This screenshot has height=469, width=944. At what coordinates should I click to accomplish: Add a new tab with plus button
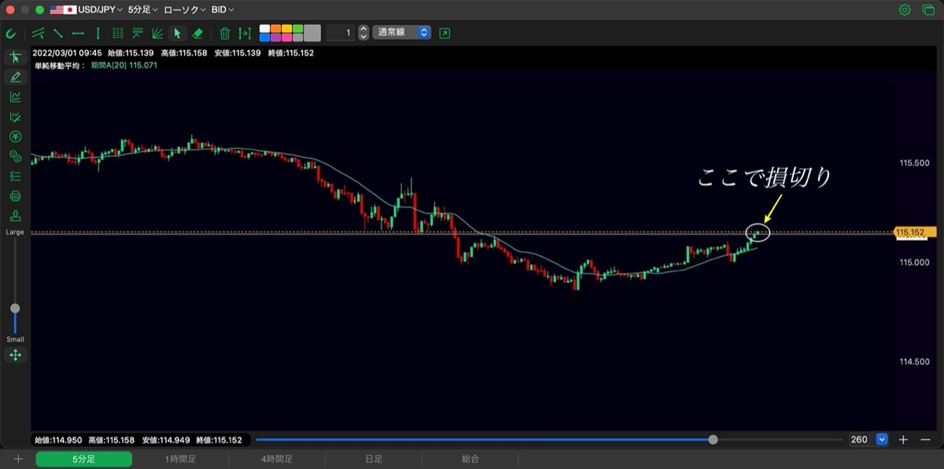point(18,459)
